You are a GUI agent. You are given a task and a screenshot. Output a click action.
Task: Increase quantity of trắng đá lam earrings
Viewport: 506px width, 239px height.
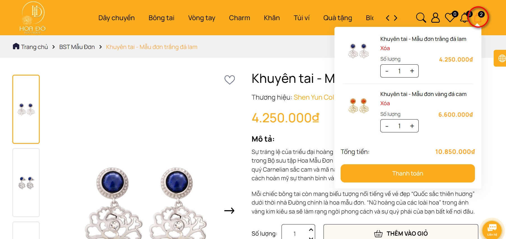[412, 71]
